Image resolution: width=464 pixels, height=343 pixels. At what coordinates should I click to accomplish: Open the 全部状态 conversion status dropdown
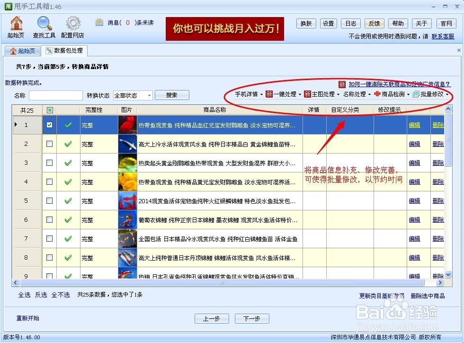tap(133, 95)
